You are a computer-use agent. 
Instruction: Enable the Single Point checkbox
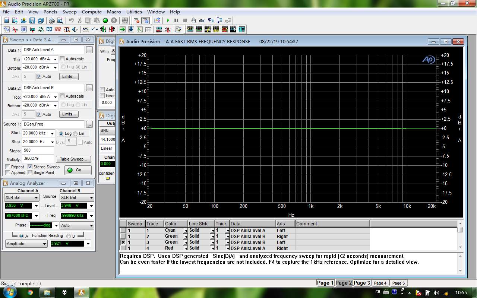[x=30, y=172]
